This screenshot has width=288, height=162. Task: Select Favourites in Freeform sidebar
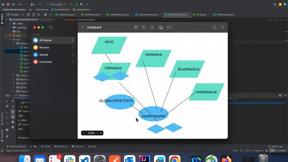point(54,62)
